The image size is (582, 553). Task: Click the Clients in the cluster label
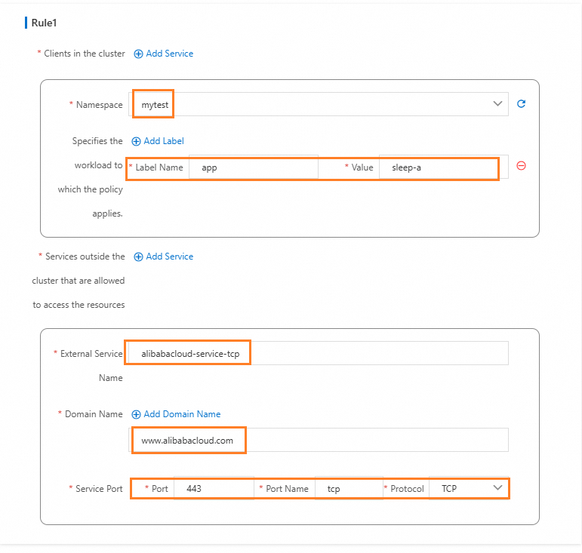[85, 54]
